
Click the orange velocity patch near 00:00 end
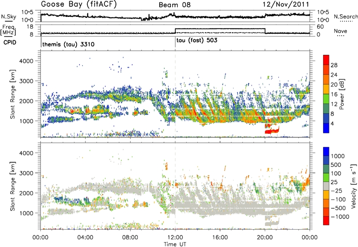click(x=306, y=182)
